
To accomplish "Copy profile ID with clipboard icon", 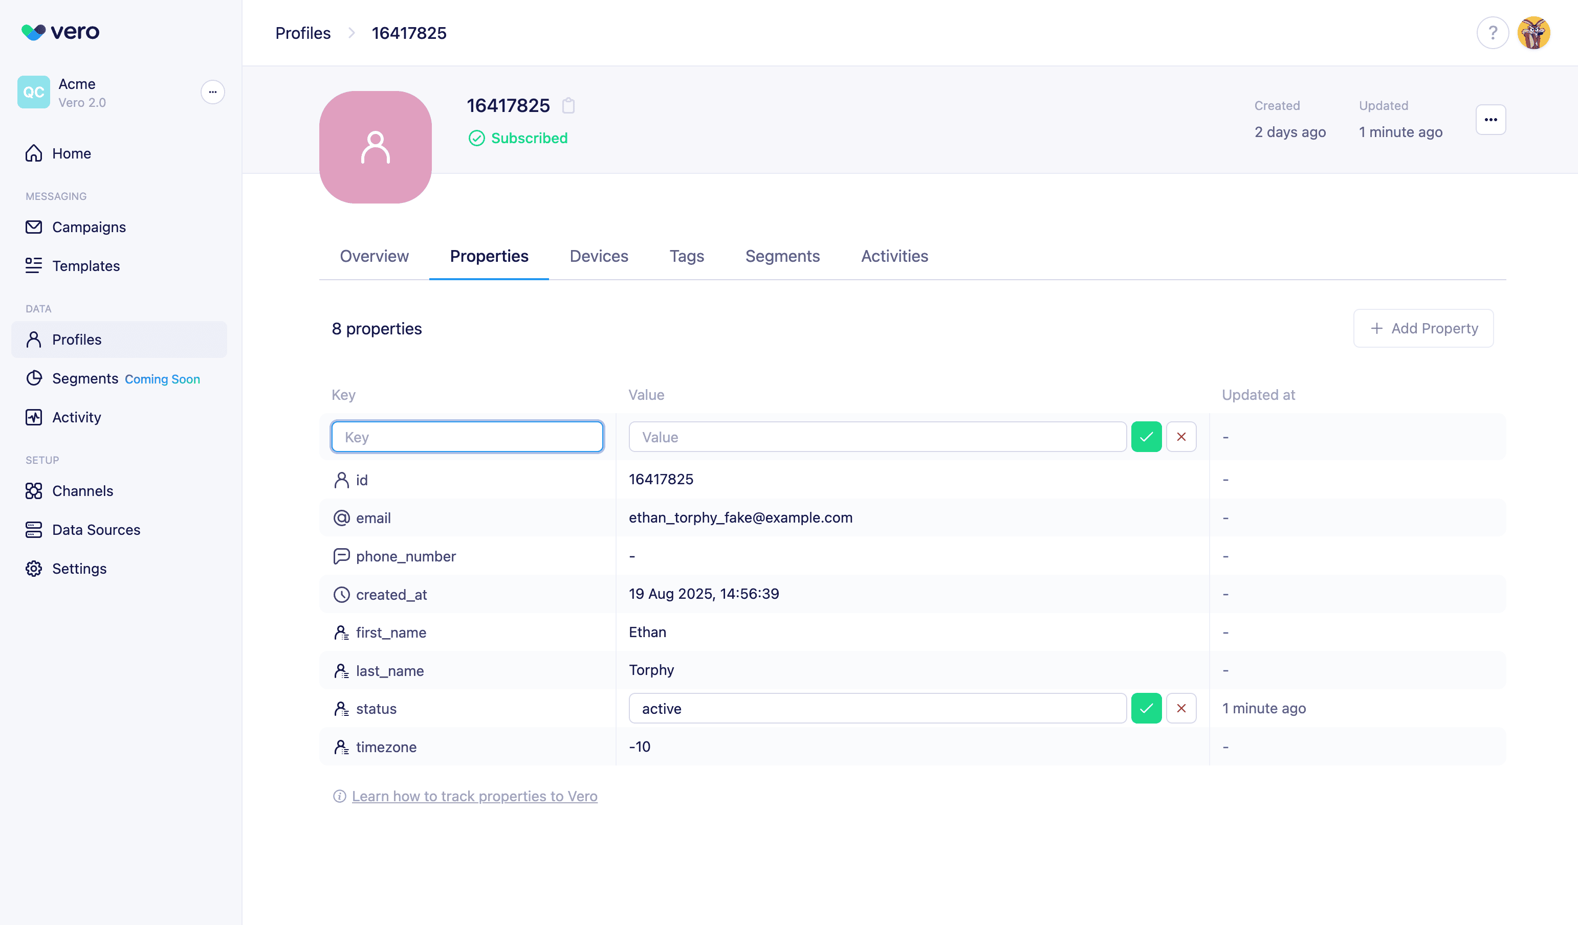I will 568,106.
